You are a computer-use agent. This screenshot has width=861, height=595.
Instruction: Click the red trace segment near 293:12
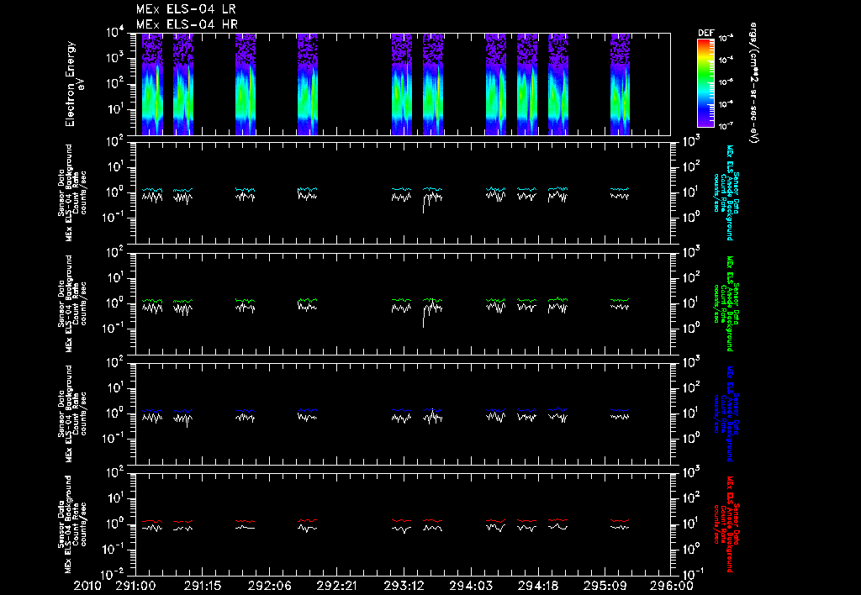pyautogui.click(x=401, y=520)
